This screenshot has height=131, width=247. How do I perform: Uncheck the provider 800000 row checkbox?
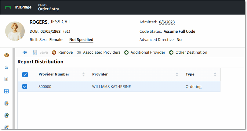tap(25, 86)
